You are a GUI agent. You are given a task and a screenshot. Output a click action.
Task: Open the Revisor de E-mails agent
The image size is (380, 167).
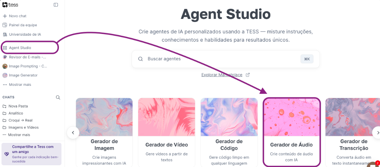pyautogui.click(x=24, y=57)
